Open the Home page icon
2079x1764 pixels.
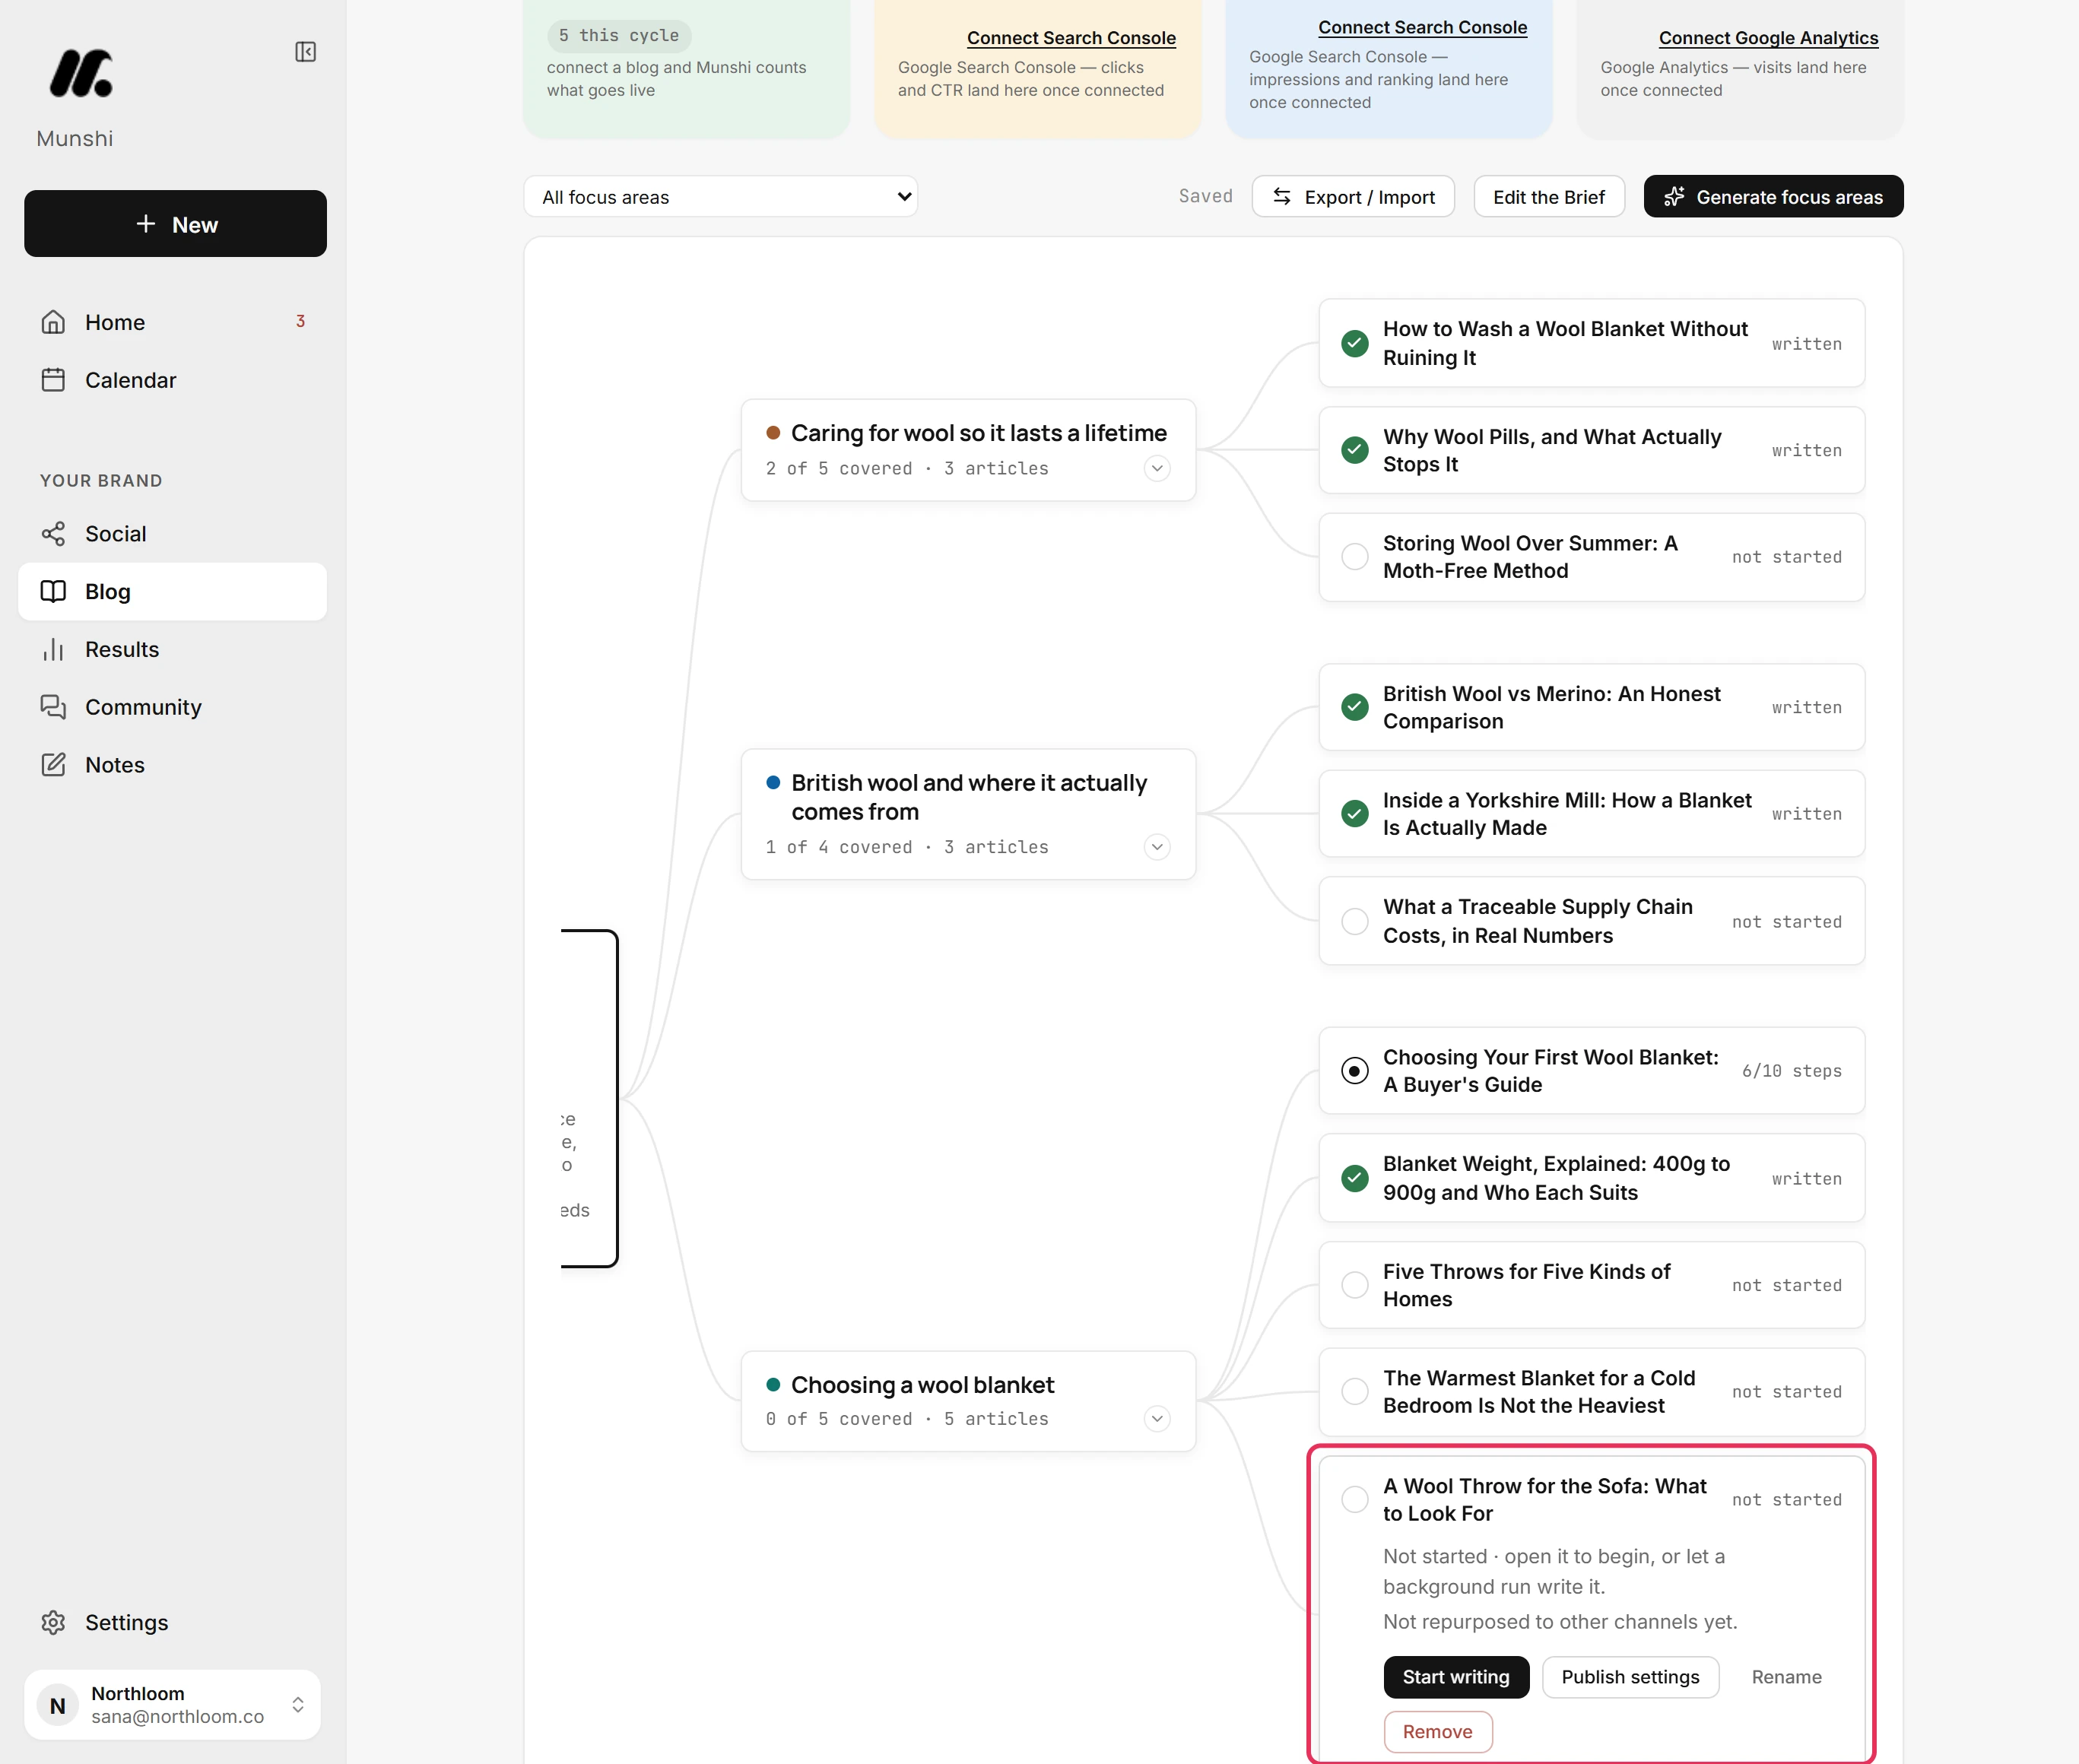pyautogui.click(x=53, y=322)
